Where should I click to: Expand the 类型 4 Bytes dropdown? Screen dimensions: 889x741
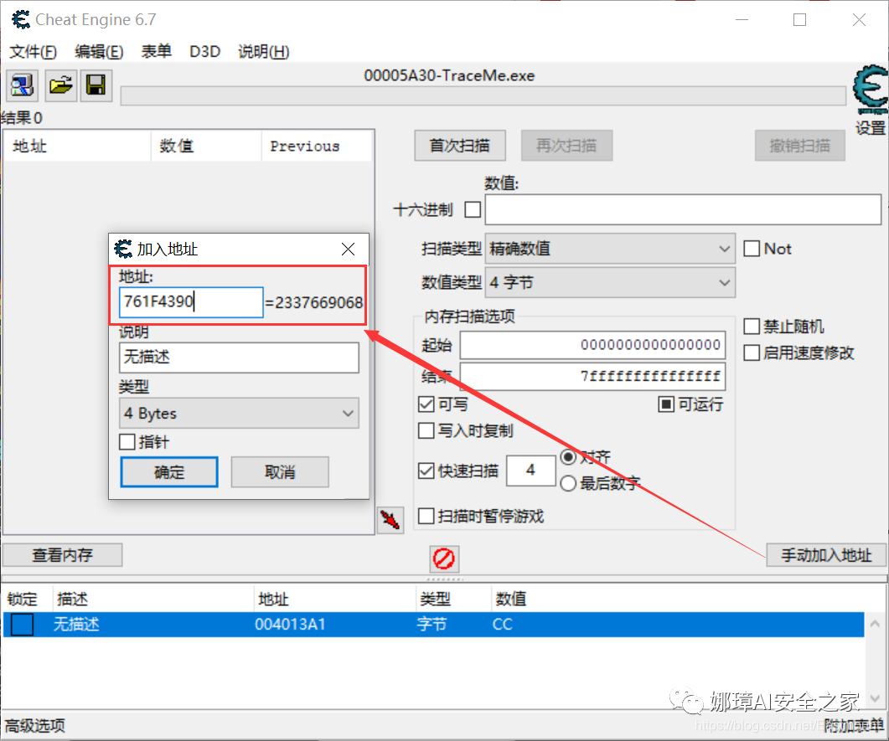[x=239, y=413]
